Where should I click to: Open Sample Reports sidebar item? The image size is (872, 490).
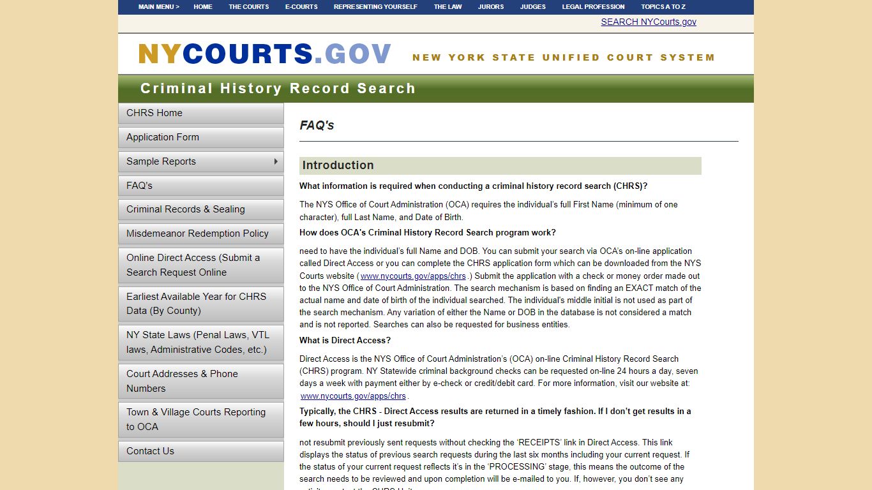click(201, 161)
